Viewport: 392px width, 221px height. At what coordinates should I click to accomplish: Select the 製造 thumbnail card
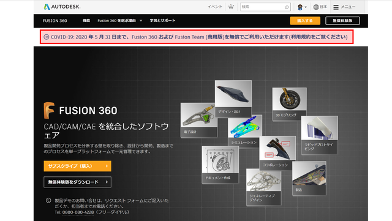tap(309, 178)
